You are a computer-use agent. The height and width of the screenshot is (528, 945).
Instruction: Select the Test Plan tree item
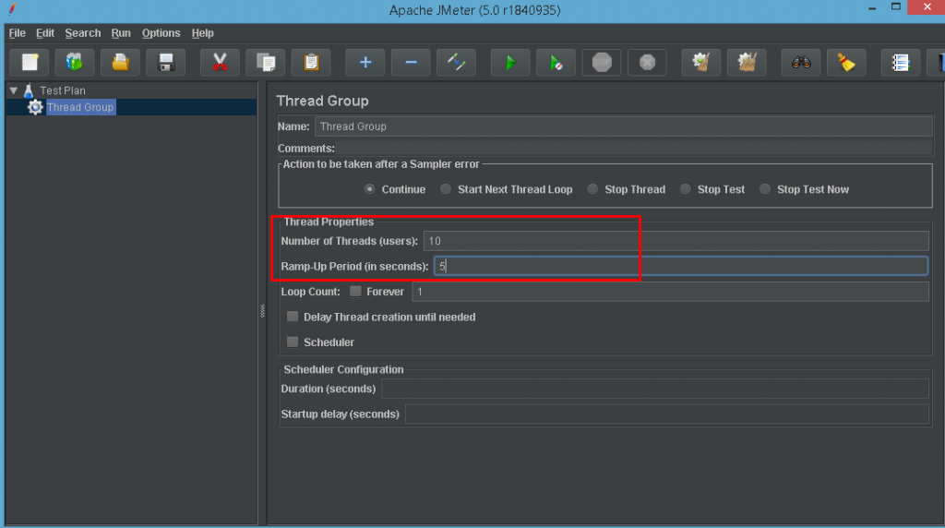click(x=63, y=90)
